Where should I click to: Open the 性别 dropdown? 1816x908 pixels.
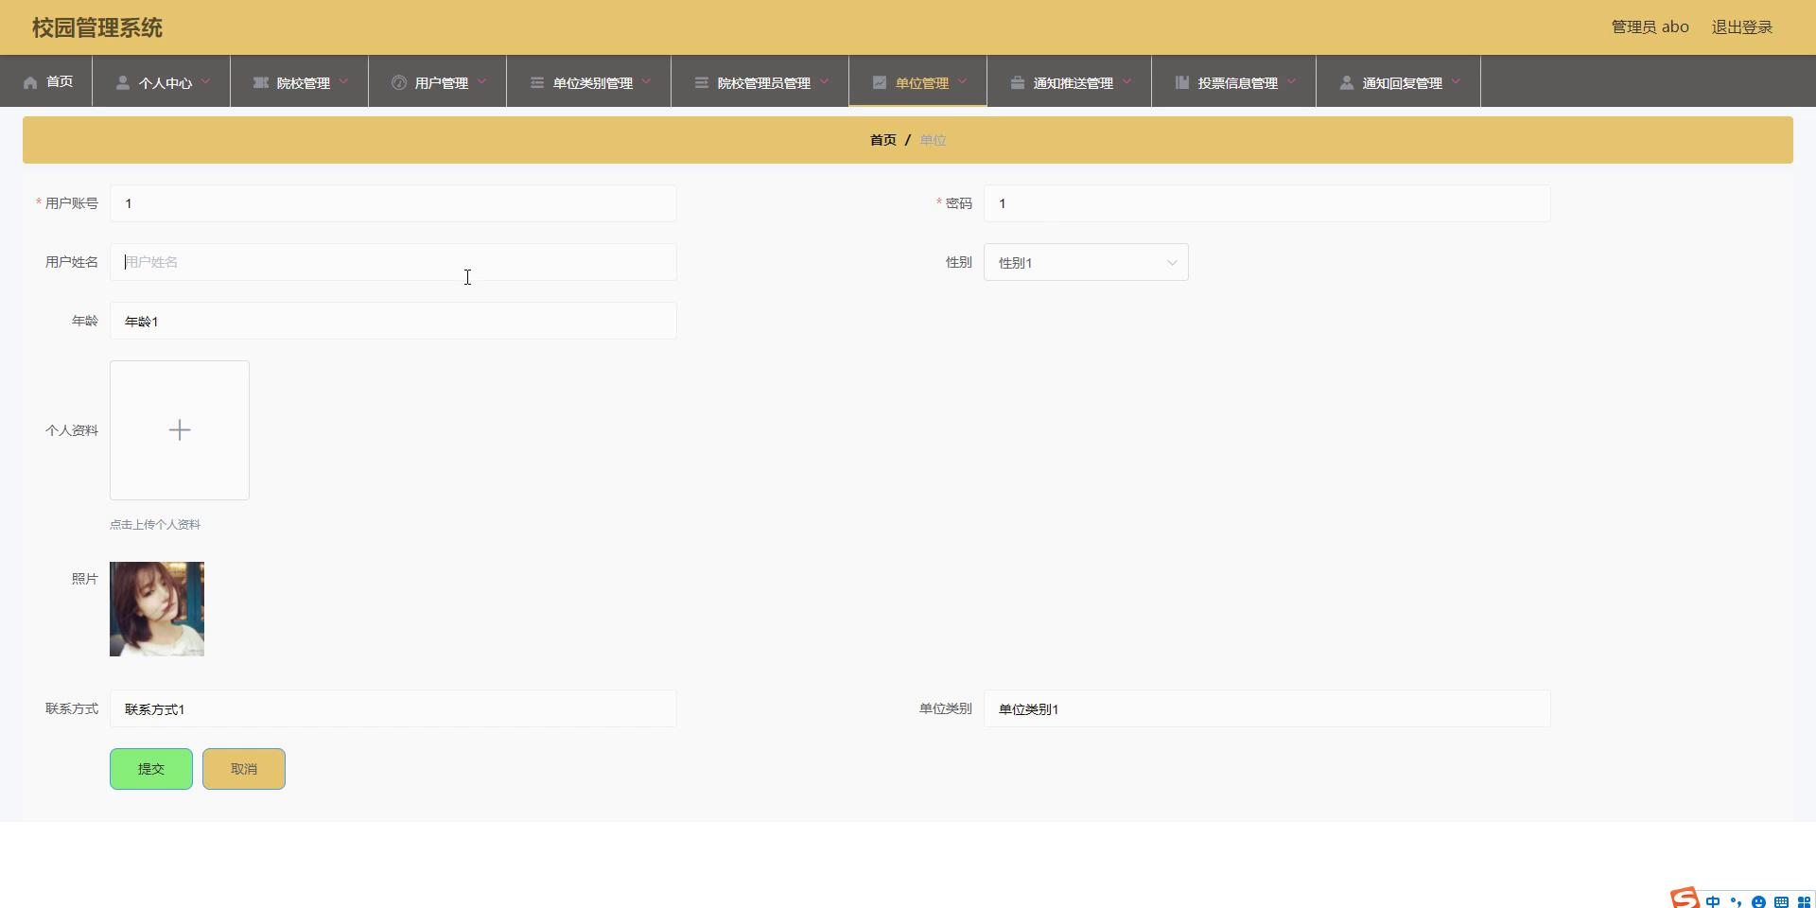coord(1086,263)
